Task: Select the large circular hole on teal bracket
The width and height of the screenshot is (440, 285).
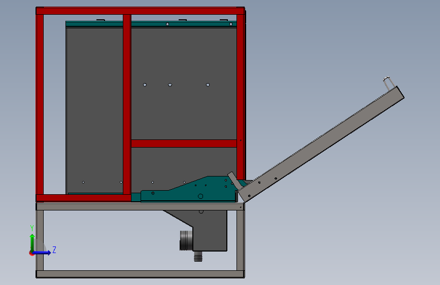Action: (x=200, y=196)
